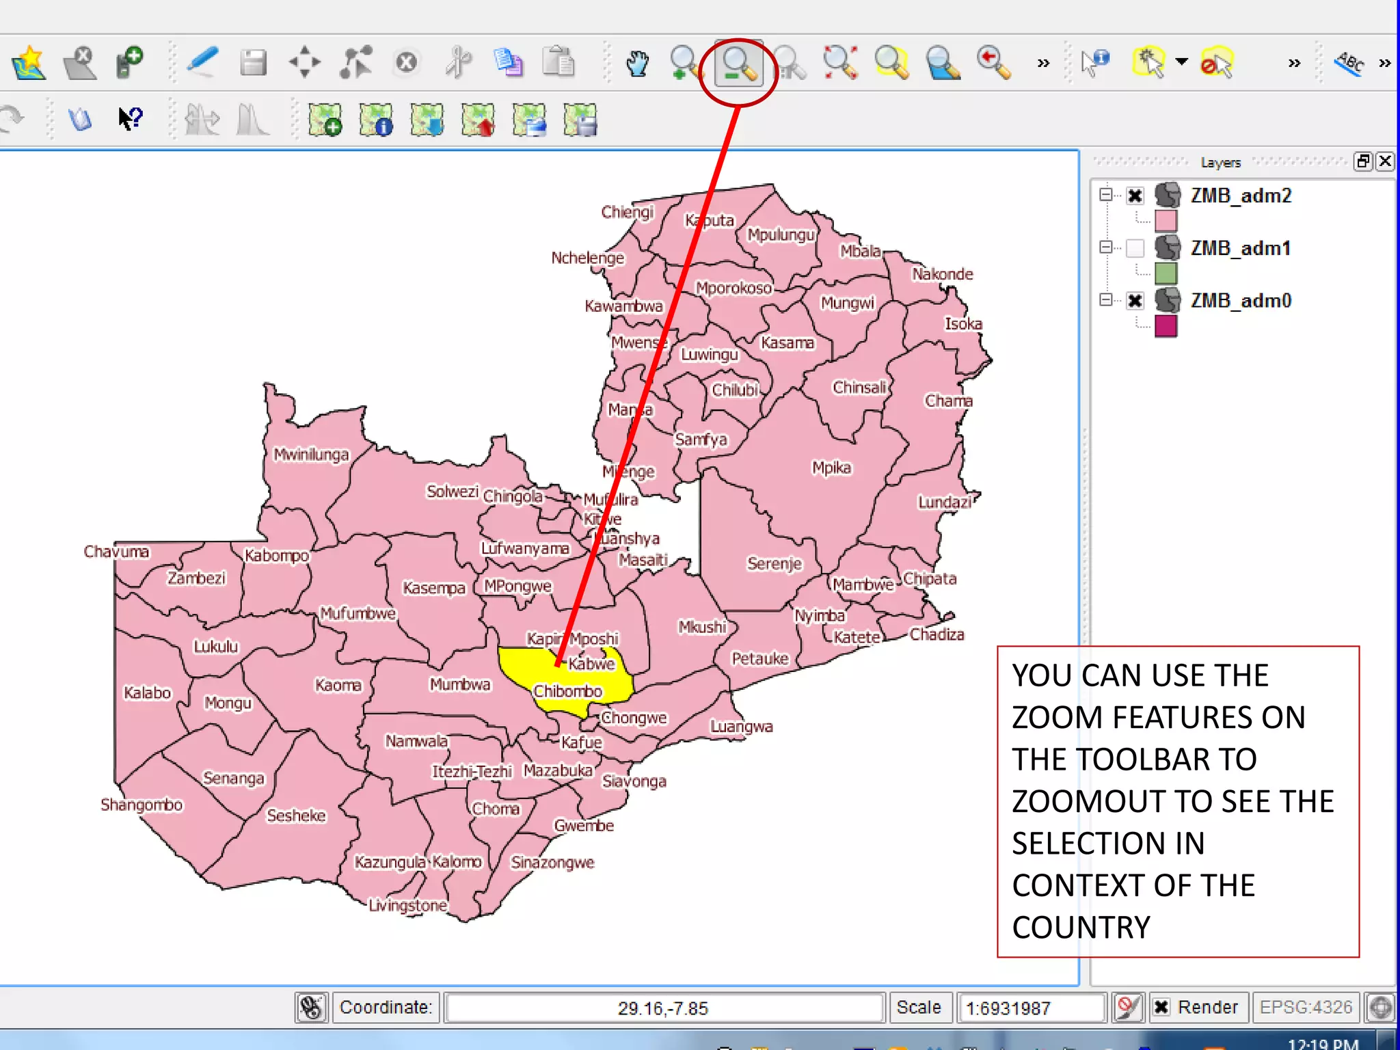Select the ZMB_adm1 layer name
This screenshot has height=1050, width=1400.
click(x=1241, y=248)
